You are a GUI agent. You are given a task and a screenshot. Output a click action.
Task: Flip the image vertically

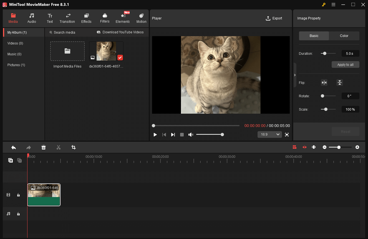(340, 83)
